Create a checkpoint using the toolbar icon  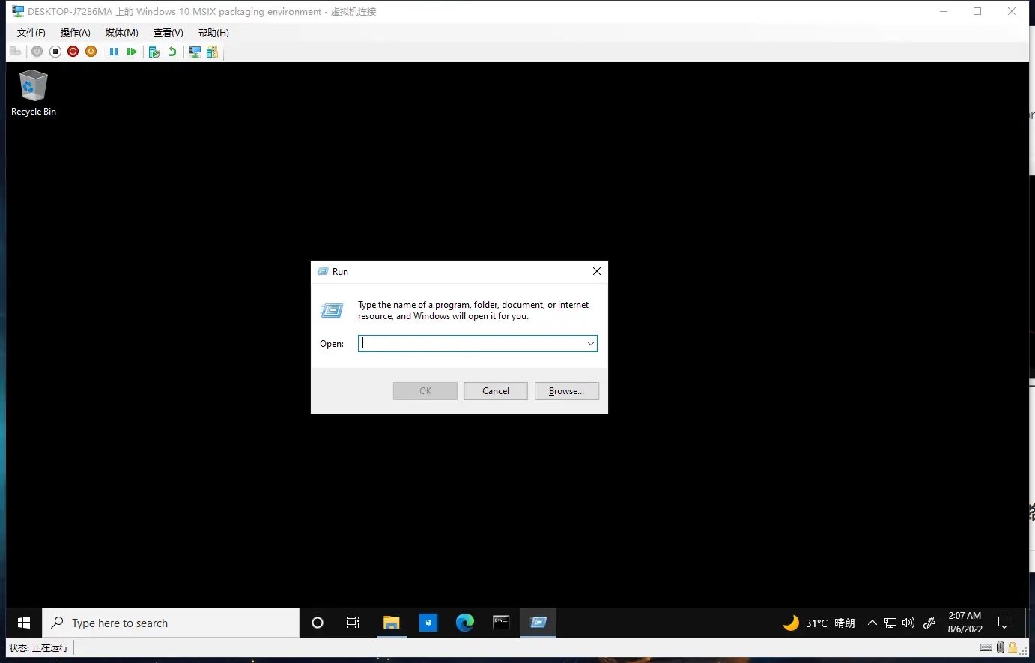[x=154, y=52]
